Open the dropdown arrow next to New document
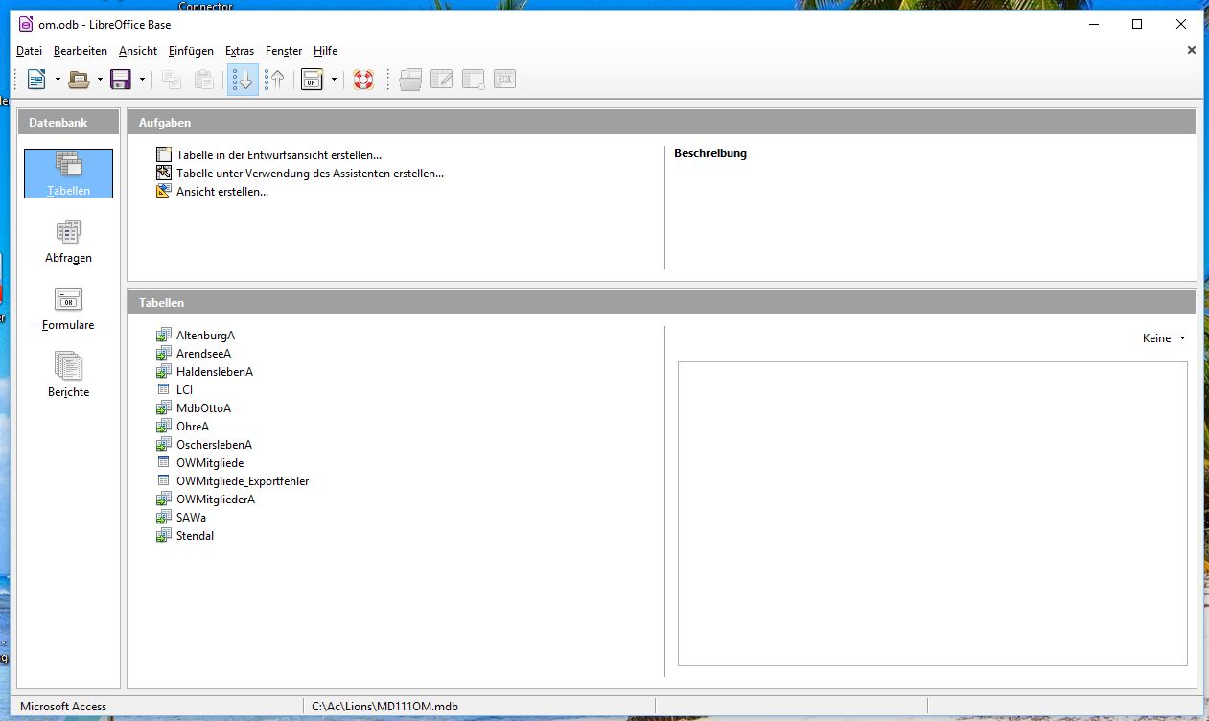 tap(58, 80)
